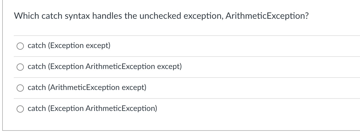The image size is (360, 133).
Task: Click label text "catch (Exception ArithmeticException except)"
Action: (105, 67)
